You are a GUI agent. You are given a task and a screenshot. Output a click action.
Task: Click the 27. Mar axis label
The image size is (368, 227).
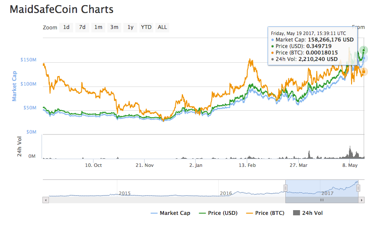[x=298, y=165]
